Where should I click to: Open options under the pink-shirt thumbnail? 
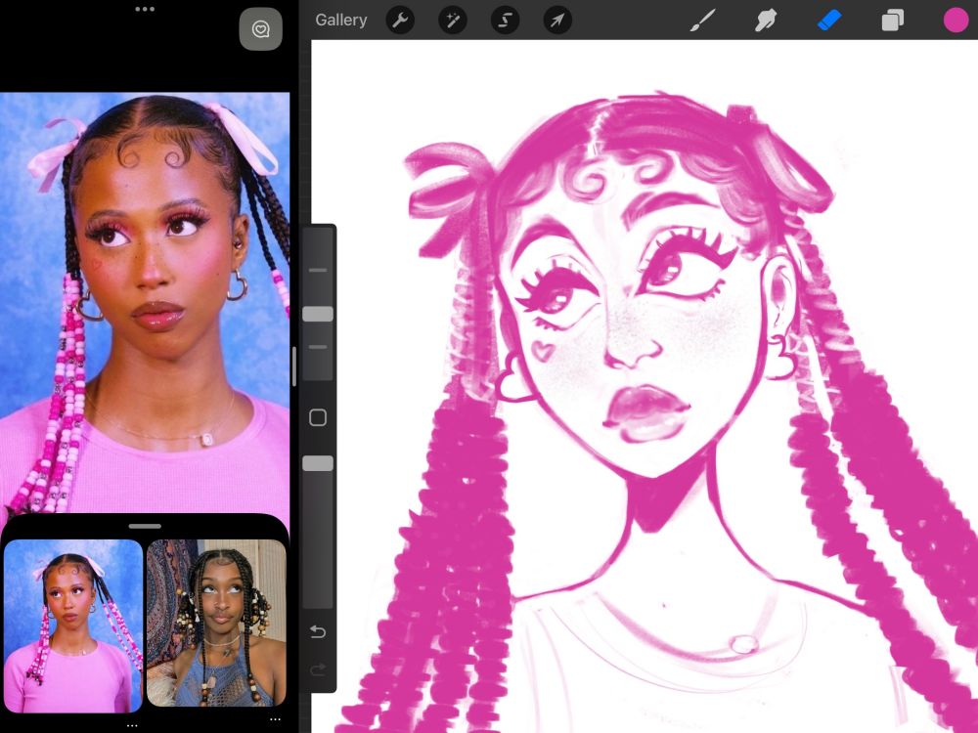[x=132, y=725]
